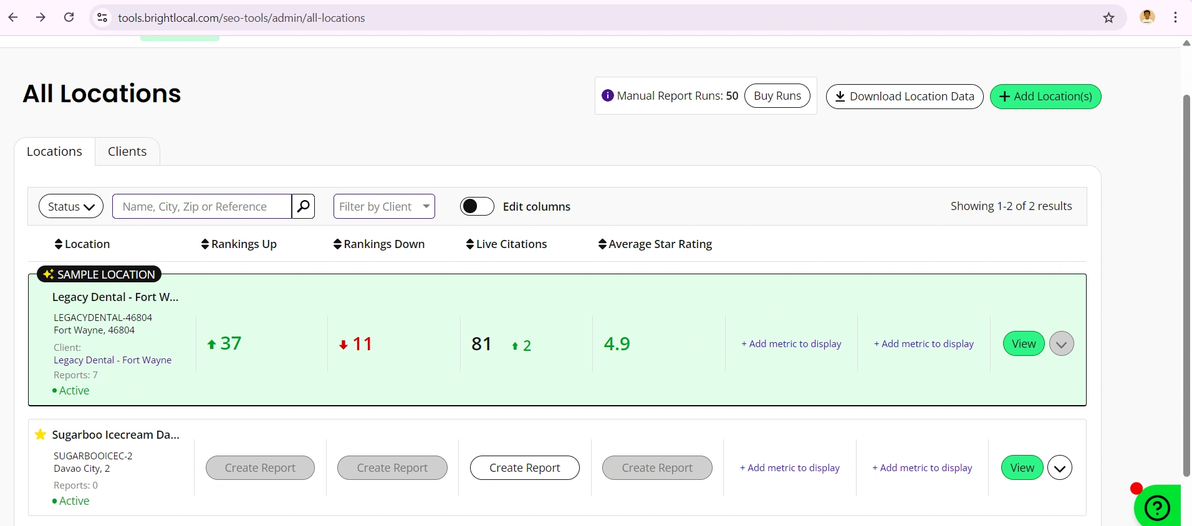Go forward in browser history
Viewport: 1192px width, 526px height.
click(x=41, y=17)
